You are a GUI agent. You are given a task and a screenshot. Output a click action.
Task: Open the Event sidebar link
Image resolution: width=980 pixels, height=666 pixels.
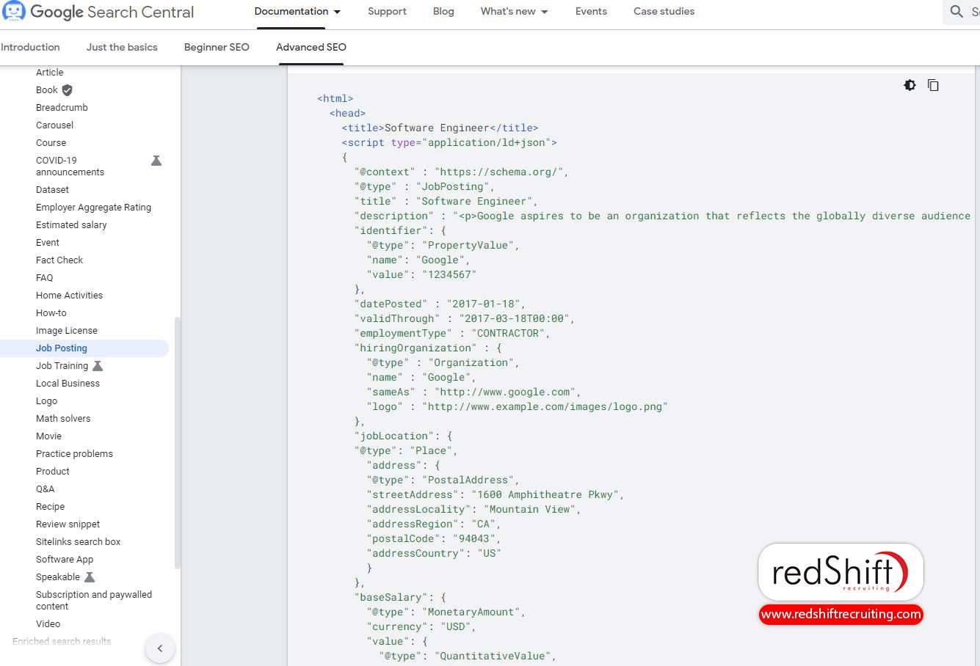click(x=48, y=243)
